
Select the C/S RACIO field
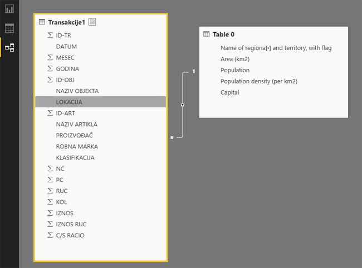tap(70, 236)
